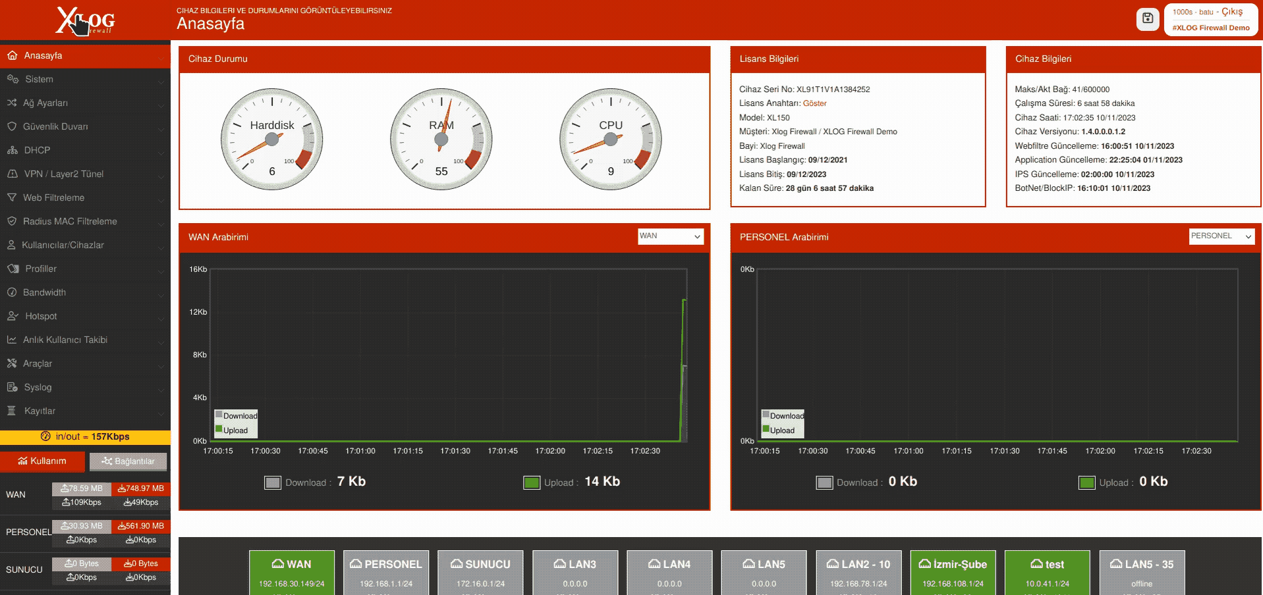Screen dimensions: 1263x595
Task: Click the Kalan Süre remaining license text
Action: pos(806,188)
